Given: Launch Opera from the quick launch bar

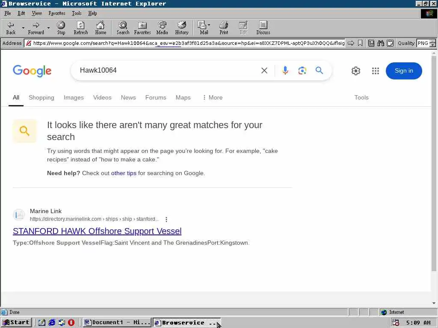Looking at the screenshot, I should 71,323.
